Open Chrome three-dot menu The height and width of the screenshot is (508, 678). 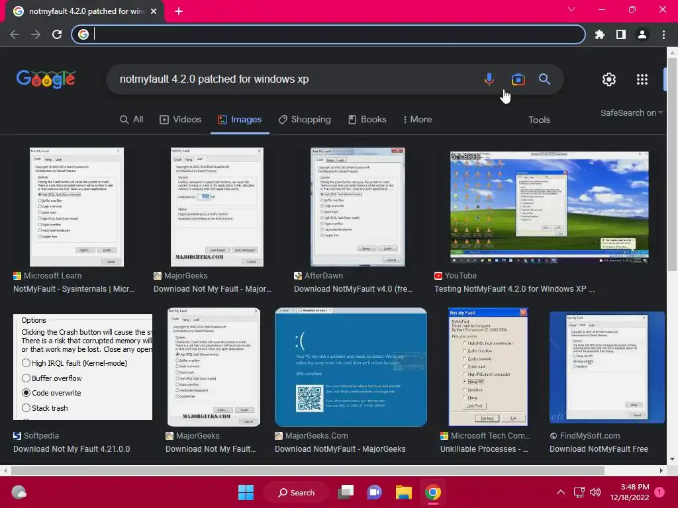pos(663,34)
